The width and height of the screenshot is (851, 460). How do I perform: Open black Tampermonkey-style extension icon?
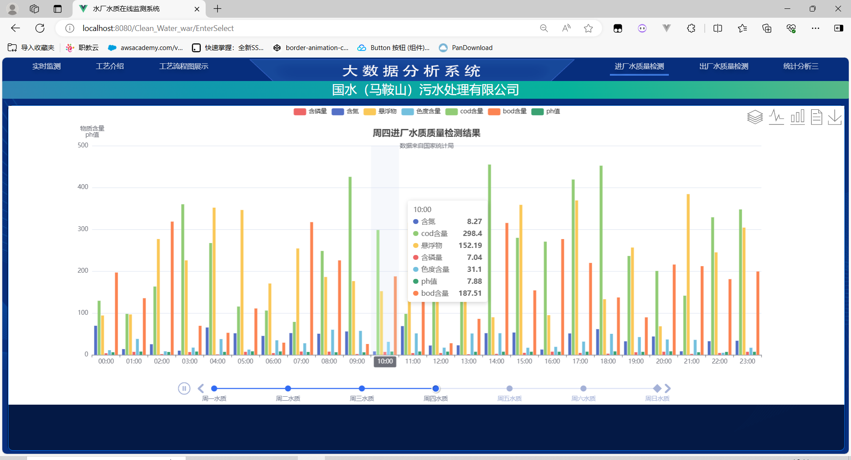[x=618, y=28]
